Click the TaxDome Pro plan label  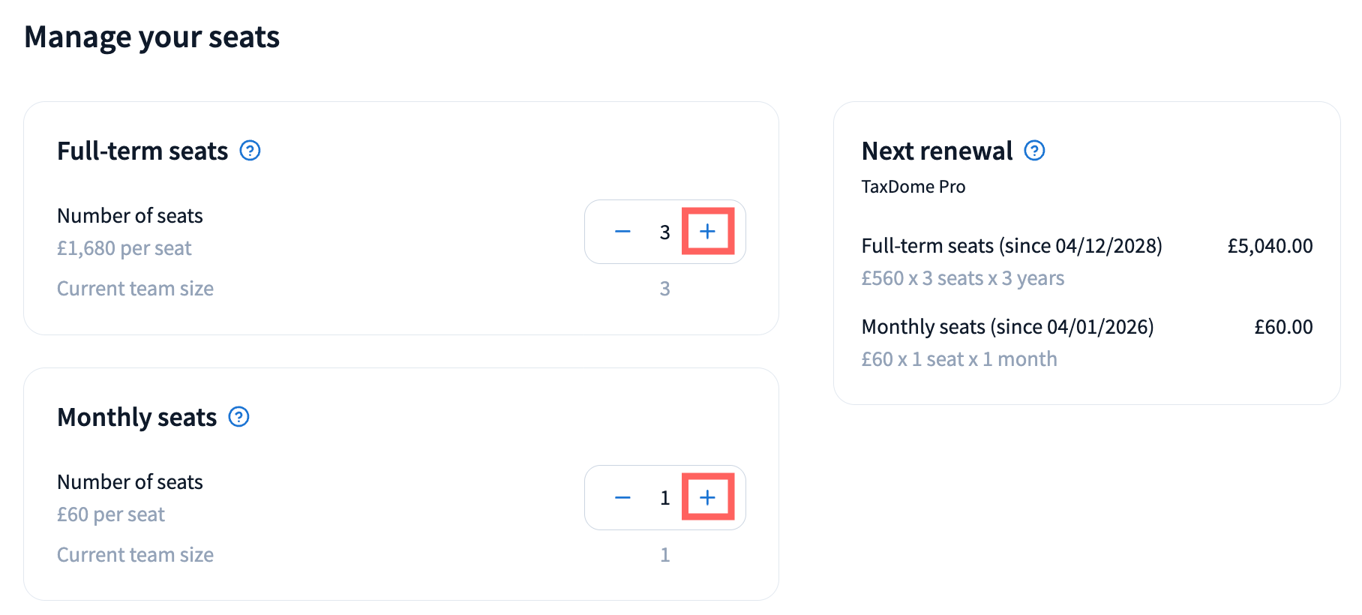tap(913, 187)
